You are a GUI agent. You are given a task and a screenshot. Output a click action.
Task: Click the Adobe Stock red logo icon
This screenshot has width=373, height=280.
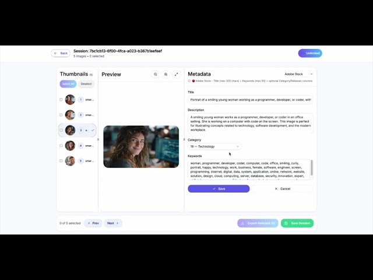[193, 81]
